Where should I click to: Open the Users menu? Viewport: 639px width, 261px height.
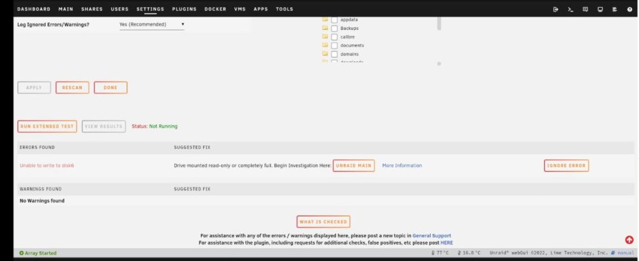(x=119, y=9)
